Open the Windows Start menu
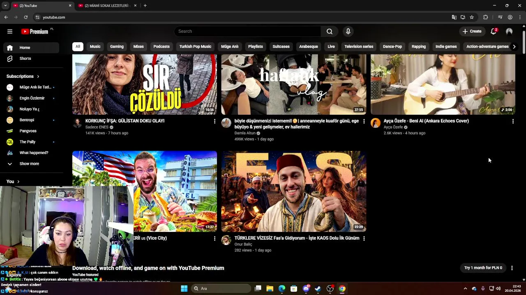This screenshot has height=295, width=526. [184, 288]
